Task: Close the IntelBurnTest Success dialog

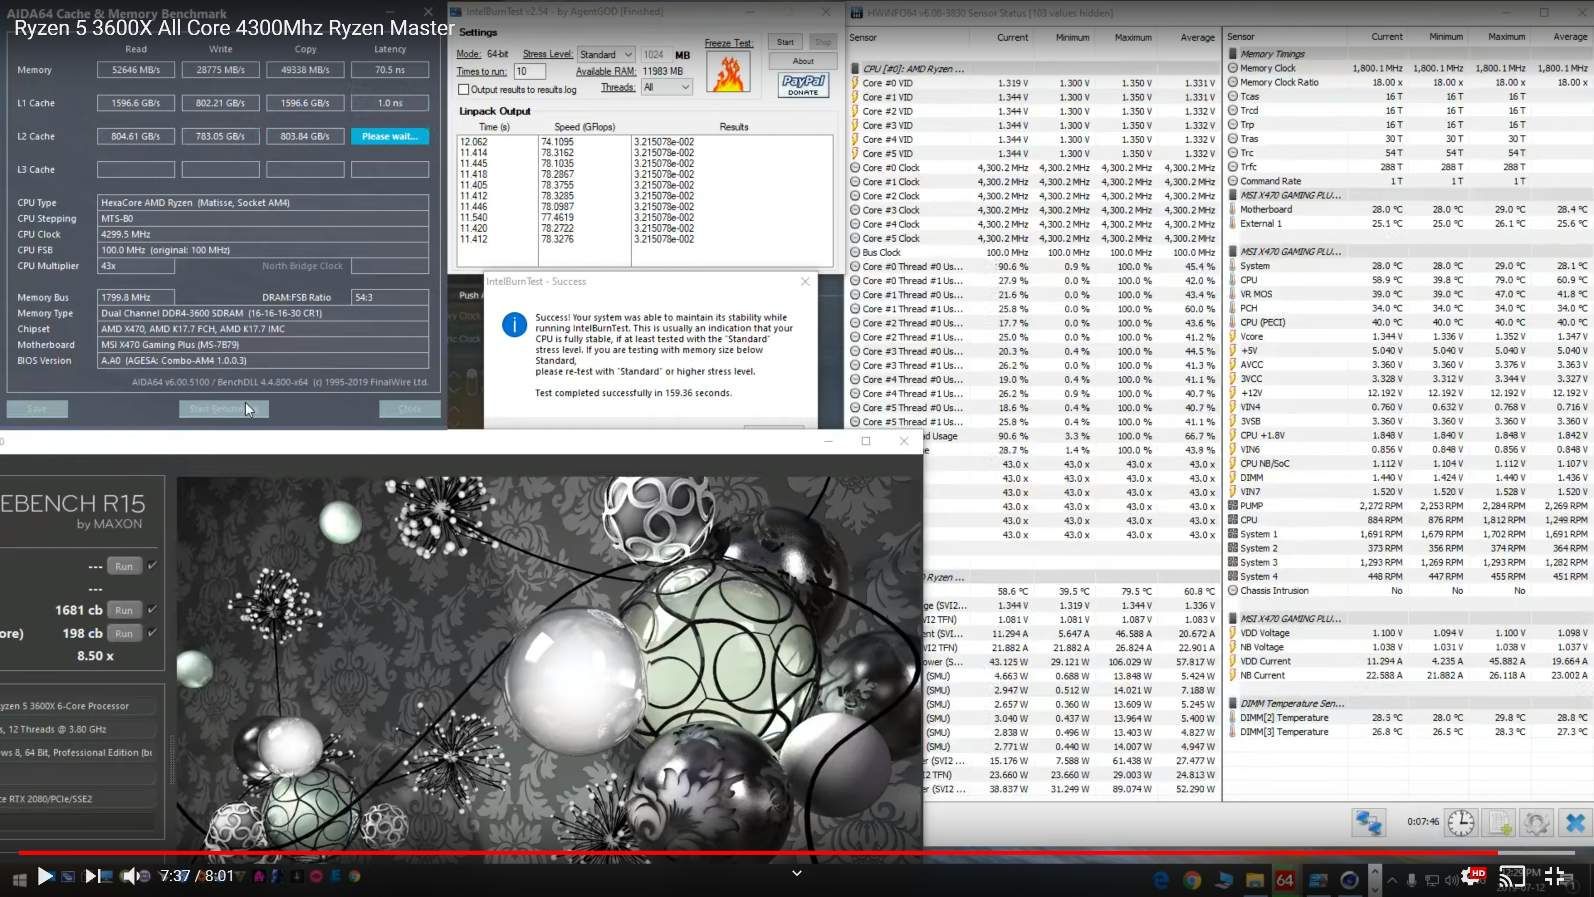Action: (x=805, y=282)
